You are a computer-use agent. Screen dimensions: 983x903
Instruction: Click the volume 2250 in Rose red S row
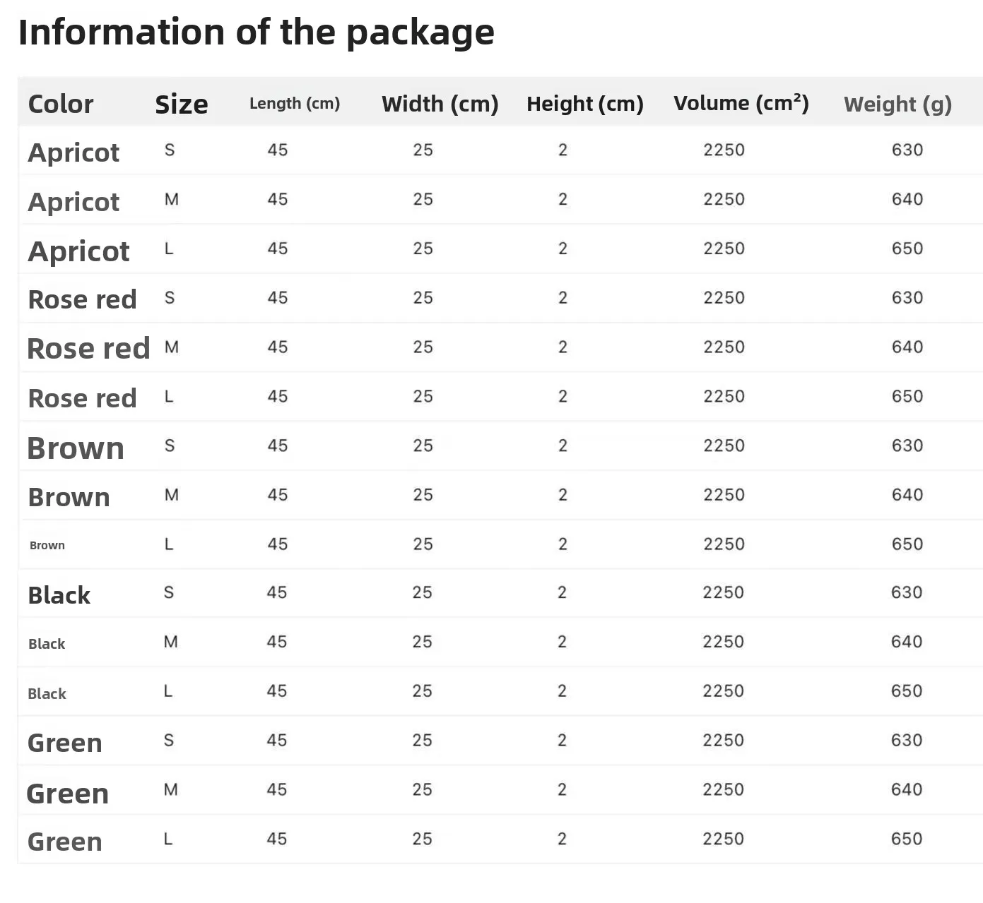(x=724, y=298)
